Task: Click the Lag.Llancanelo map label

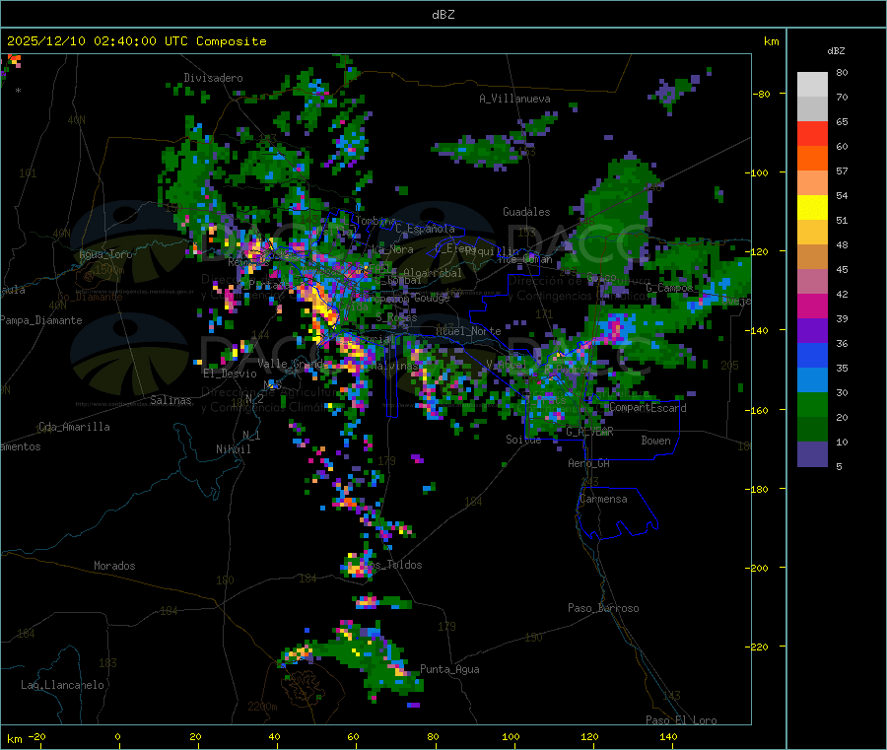Action: tap(63, 685)
